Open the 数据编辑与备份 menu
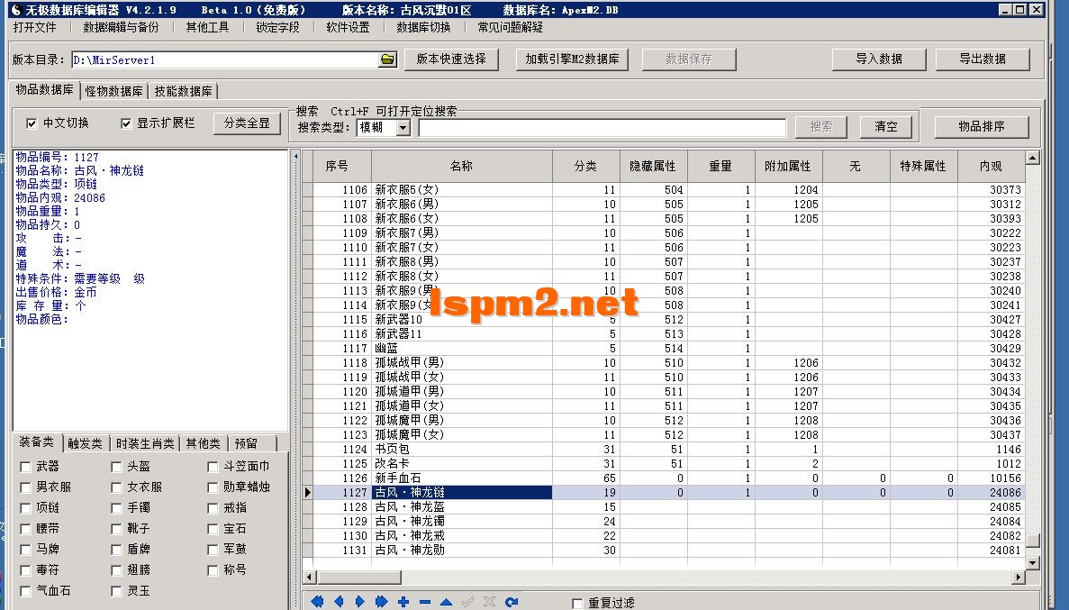The image size is (1069, 610). click(121, 27)
